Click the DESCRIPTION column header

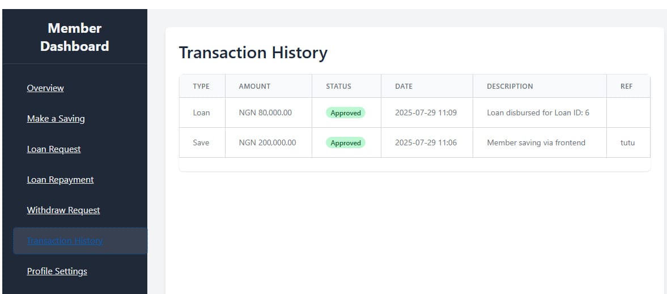point(509,87)
